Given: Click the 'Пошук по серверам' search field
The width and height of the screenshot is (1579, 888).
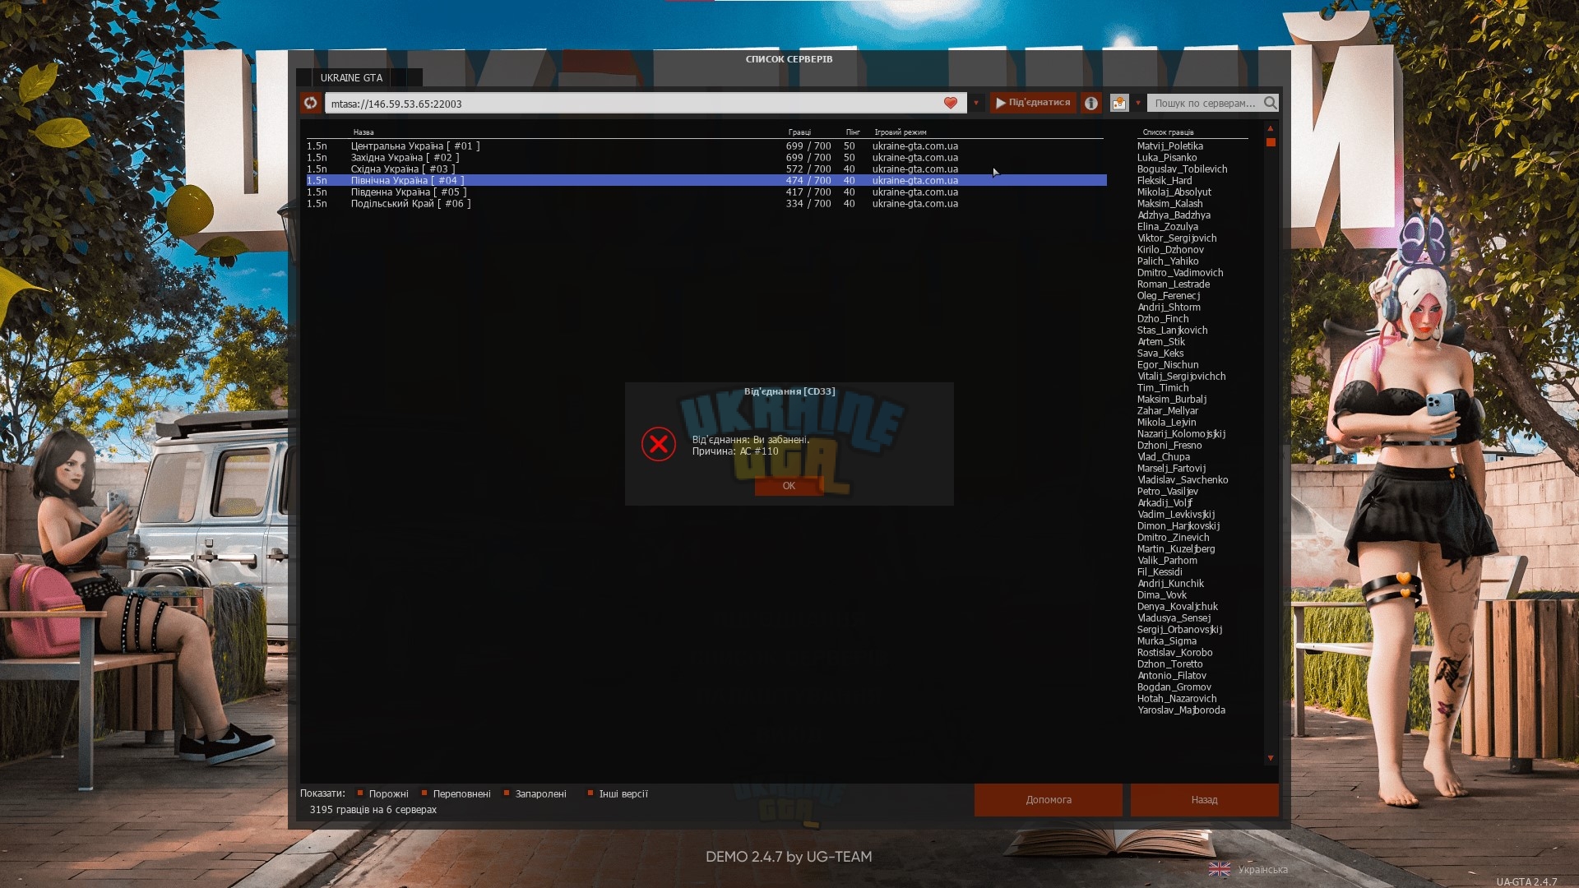Looking at the screenshot, I should 1205,103.
